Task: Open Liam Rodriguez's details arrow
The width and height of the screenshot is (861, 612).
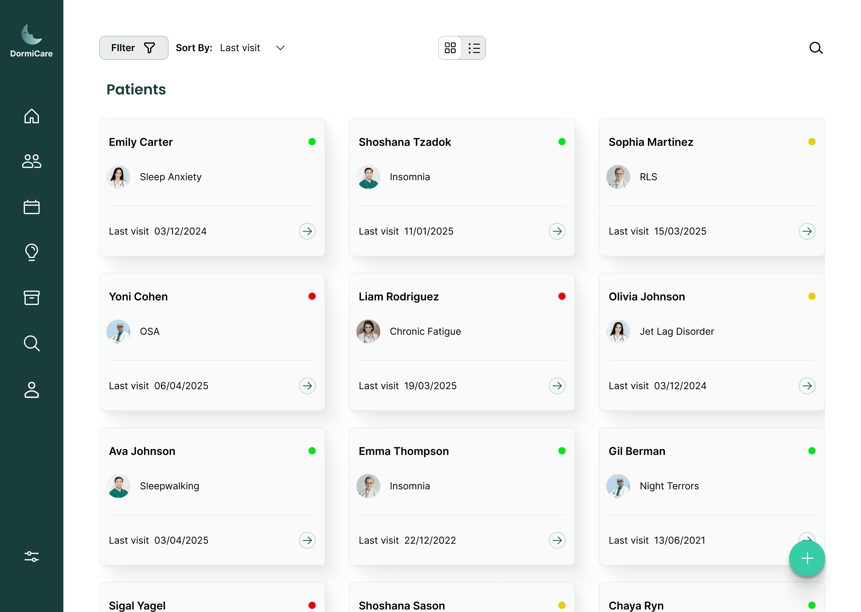Action: [x=557, y=385]
